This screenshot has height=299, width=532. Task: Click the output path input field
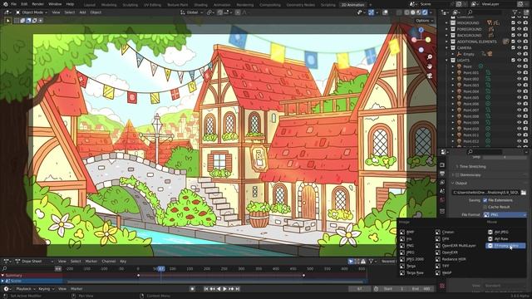(x=485, y=192)
